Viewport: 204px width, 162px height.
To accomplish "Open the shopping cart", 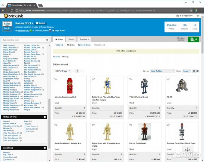I will 193,39.
